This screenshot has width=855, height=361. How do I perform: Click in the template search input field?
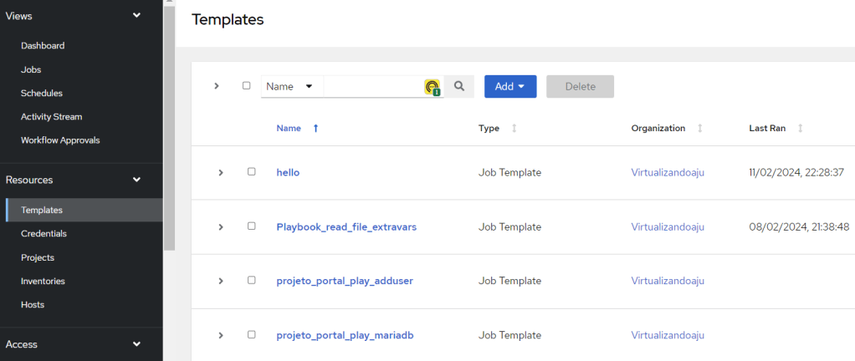tap(372, 86)
